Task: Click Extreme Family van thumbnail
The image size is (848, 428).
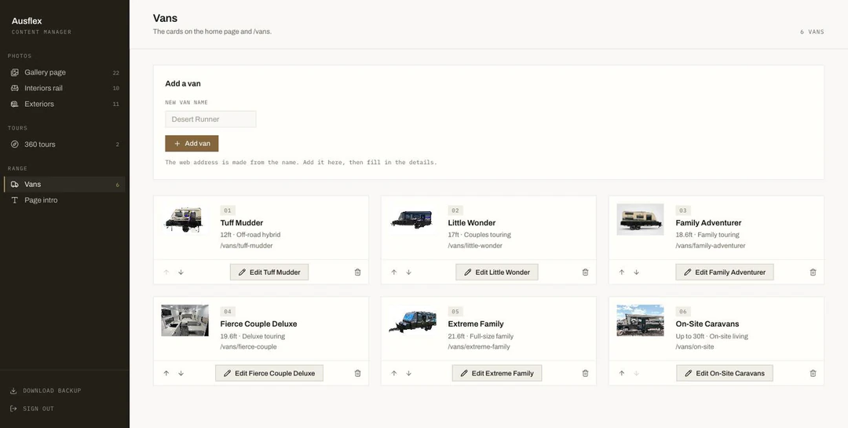Action: tap(412, 320)
